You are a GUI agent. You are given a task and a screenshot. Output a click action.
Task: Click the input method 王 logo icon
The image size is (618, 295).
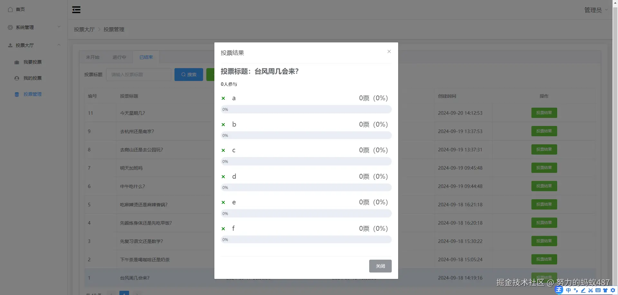pyautogui.click(x=559, y=290)
